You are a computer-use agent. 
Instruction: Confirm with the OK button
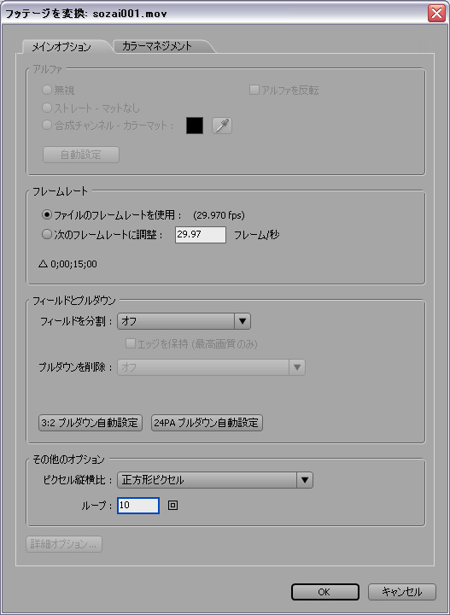click(x=325, y=592)
